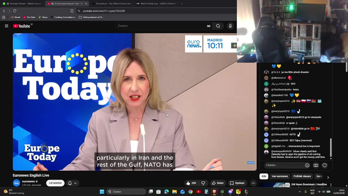Open the browser apps grid icon

(x=4, y=17)
